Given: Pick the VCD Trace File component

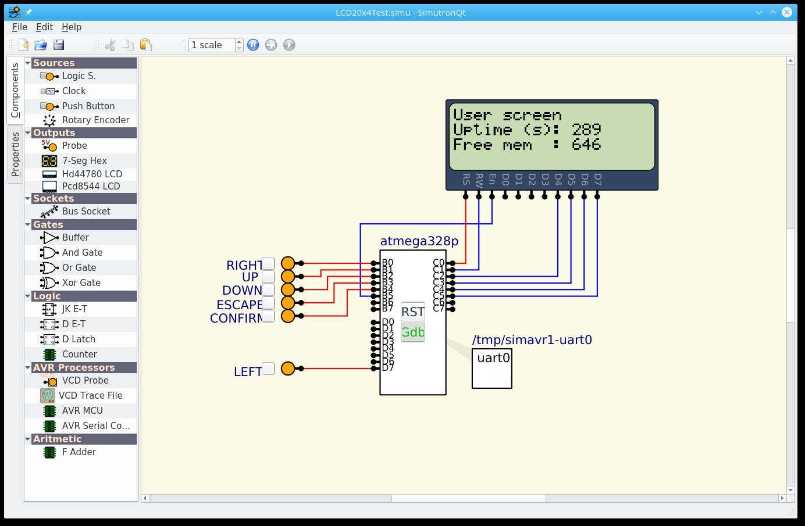Looking at the screenshot, I should (x=90, y=395).
